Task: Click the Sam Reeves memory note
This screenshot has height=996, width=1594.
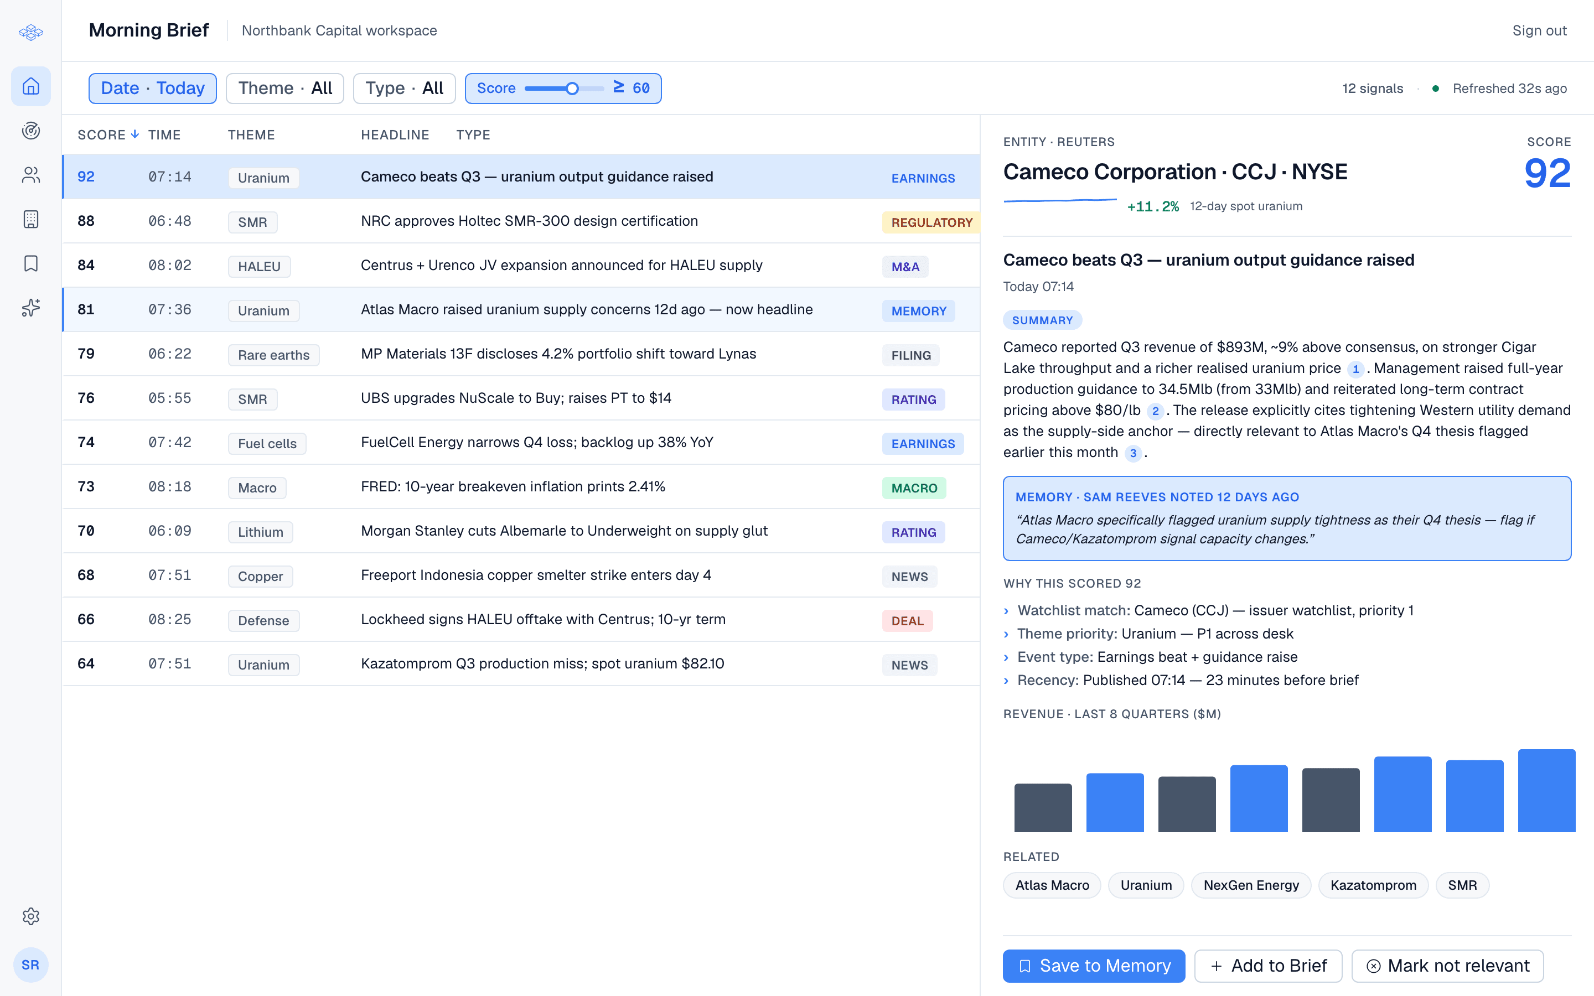Action: pos(1287,518)
